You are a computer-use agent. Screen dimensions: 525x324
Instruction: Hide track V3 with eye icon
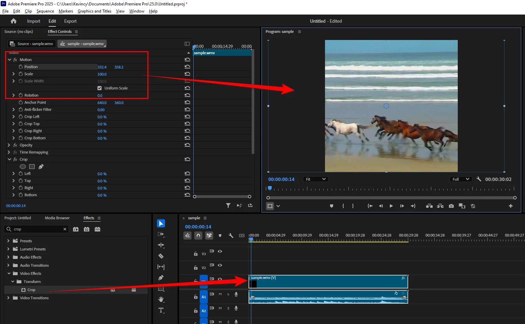click(220, 251)
